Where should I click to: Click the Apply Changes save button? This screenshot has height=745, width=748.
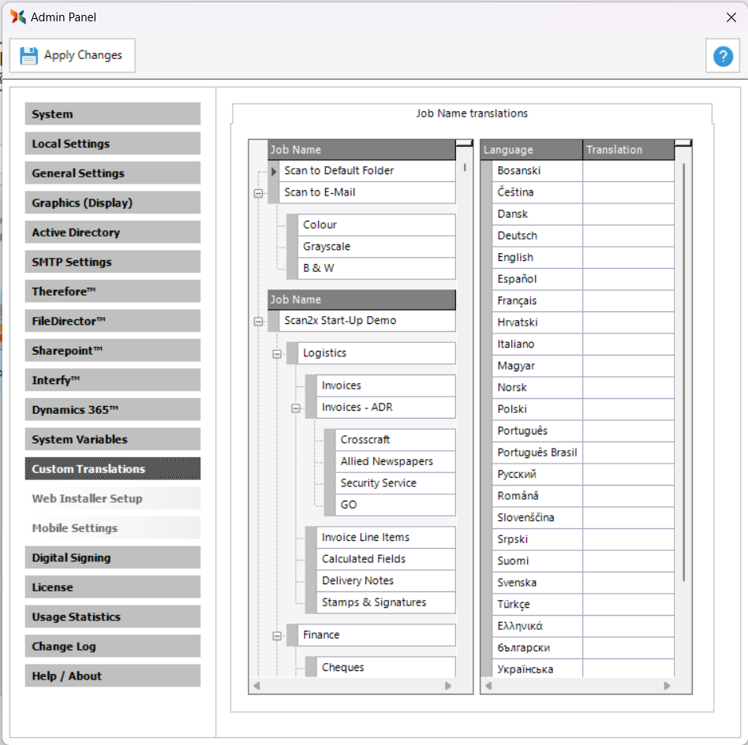(73, 55)
